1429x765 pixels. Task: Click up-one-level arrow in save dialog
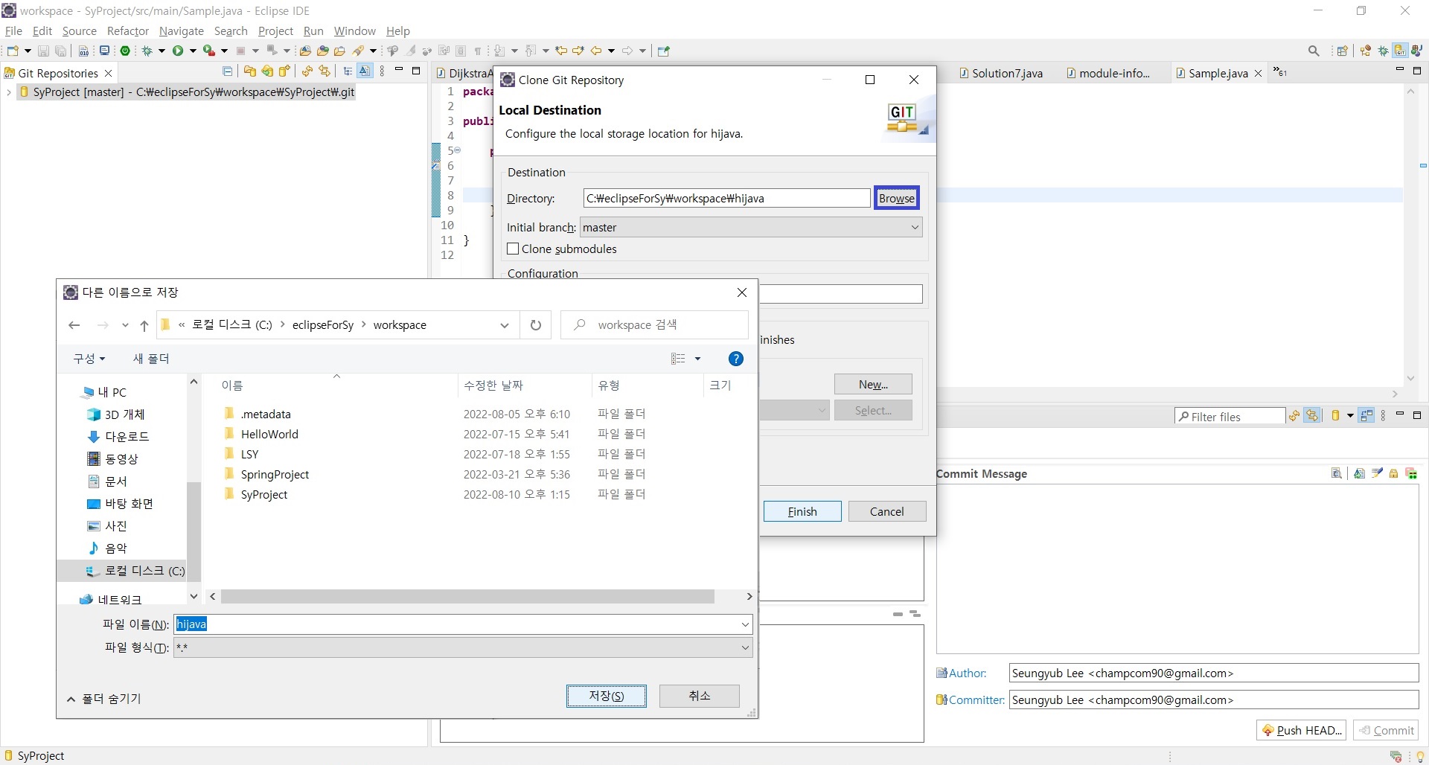[x=144, y=325]
